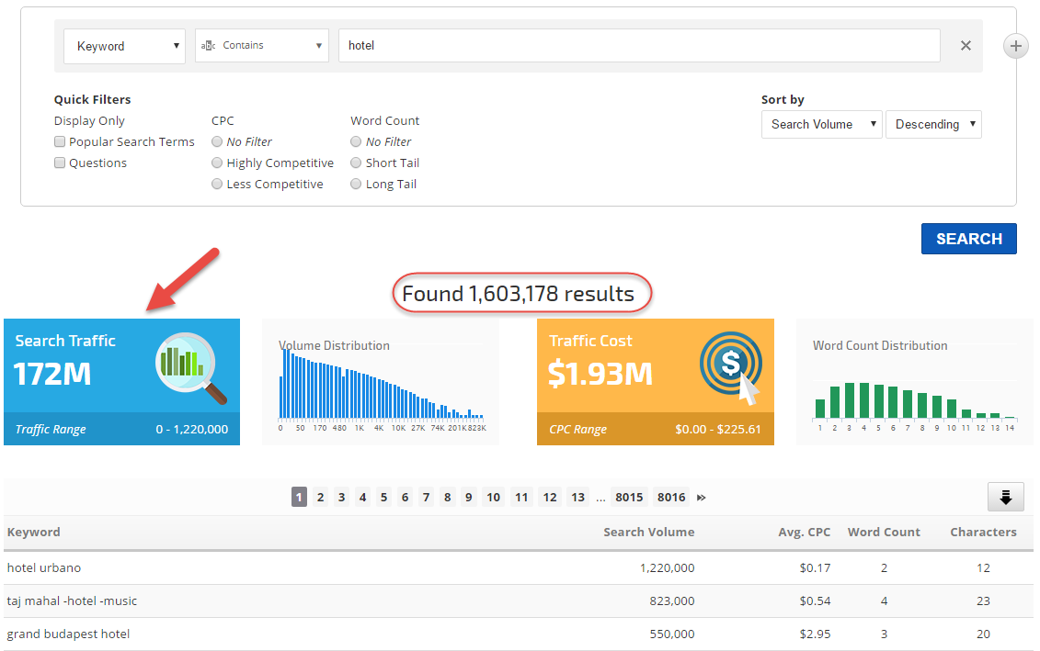The image size is (1040, 651).
Task: Choose Long Tail word count option
Action: [356, 185]
